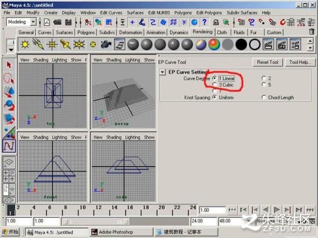Create a camera using shelf camera icon
The width and height of the screenshot is (318, 238).
106,44
